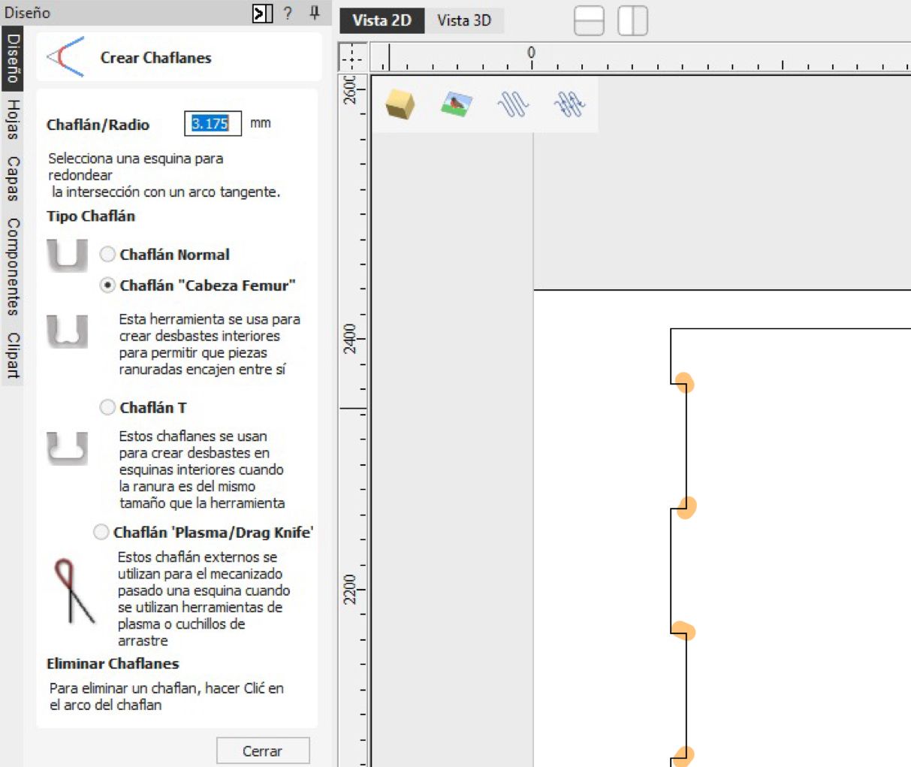Click the Chaflán/Radio value field 3.175
Image resolution: width=911 pixels, height=767 pixels.
[x=213, y=124]
